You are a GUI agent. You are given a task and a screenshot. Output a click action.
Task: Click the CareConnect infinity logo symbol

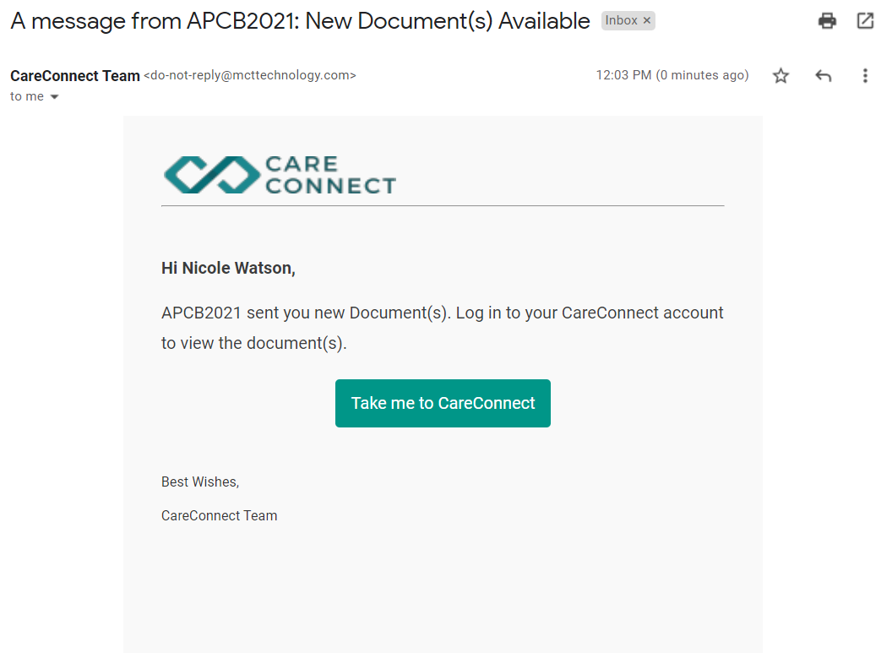tap(212, 175)
